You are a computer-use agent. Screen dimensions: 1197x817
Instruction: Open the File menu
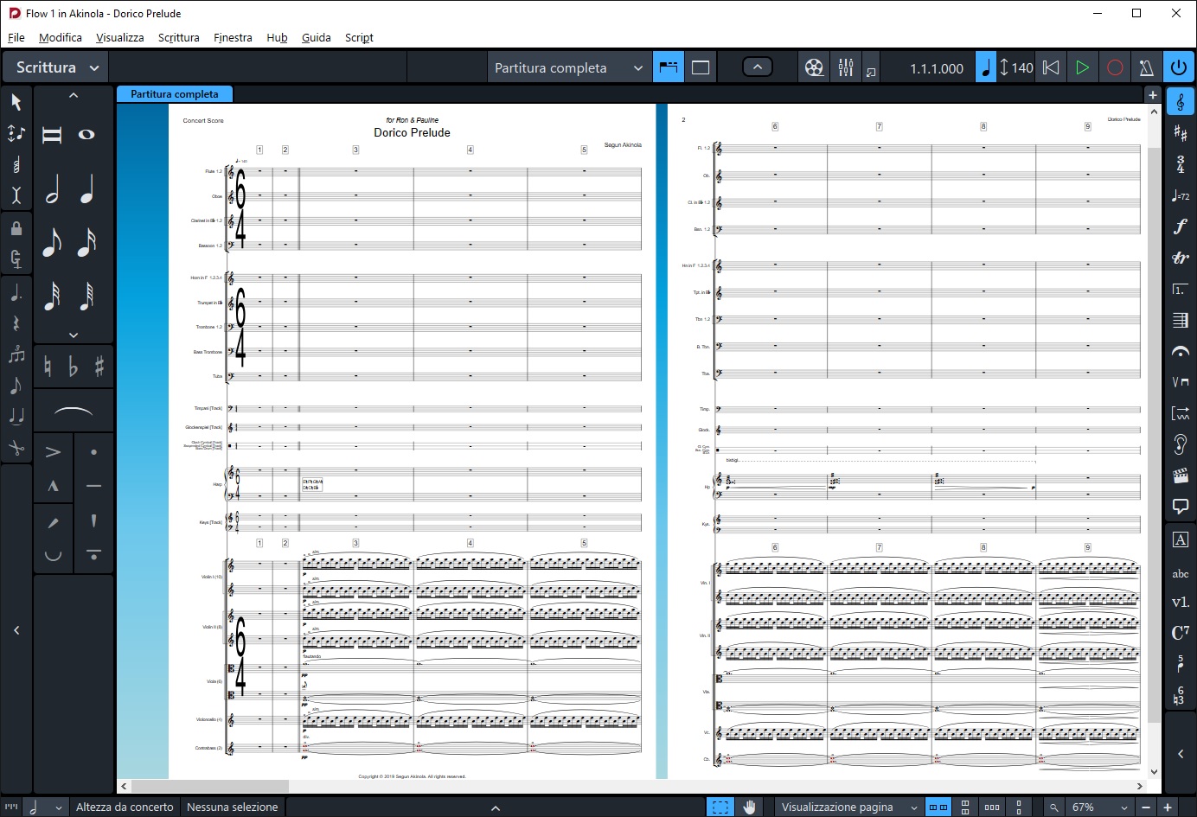point(16,37)
